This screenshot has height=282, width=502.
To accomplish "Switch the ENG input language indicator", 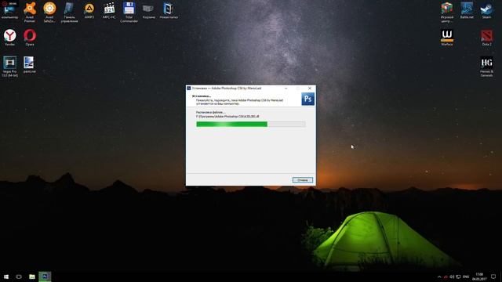I will click(x=466, y=277).
